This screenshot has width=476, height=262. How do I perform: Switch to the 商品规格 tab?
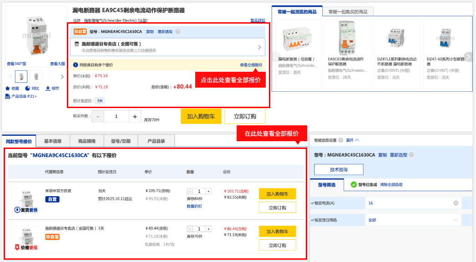point(86,141)
